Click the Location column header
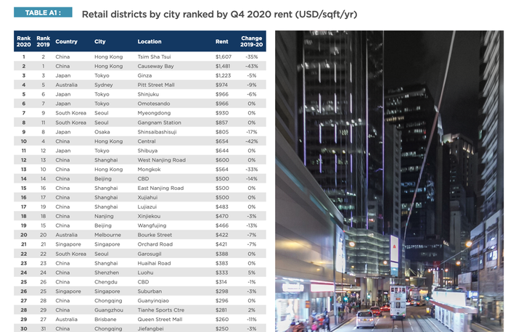The image size is (508, 332). click(149, 41)
